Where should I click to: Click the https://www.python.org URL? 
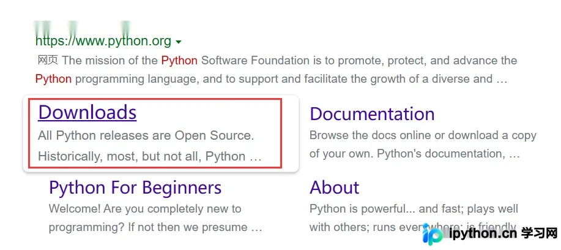click(103, 41)
